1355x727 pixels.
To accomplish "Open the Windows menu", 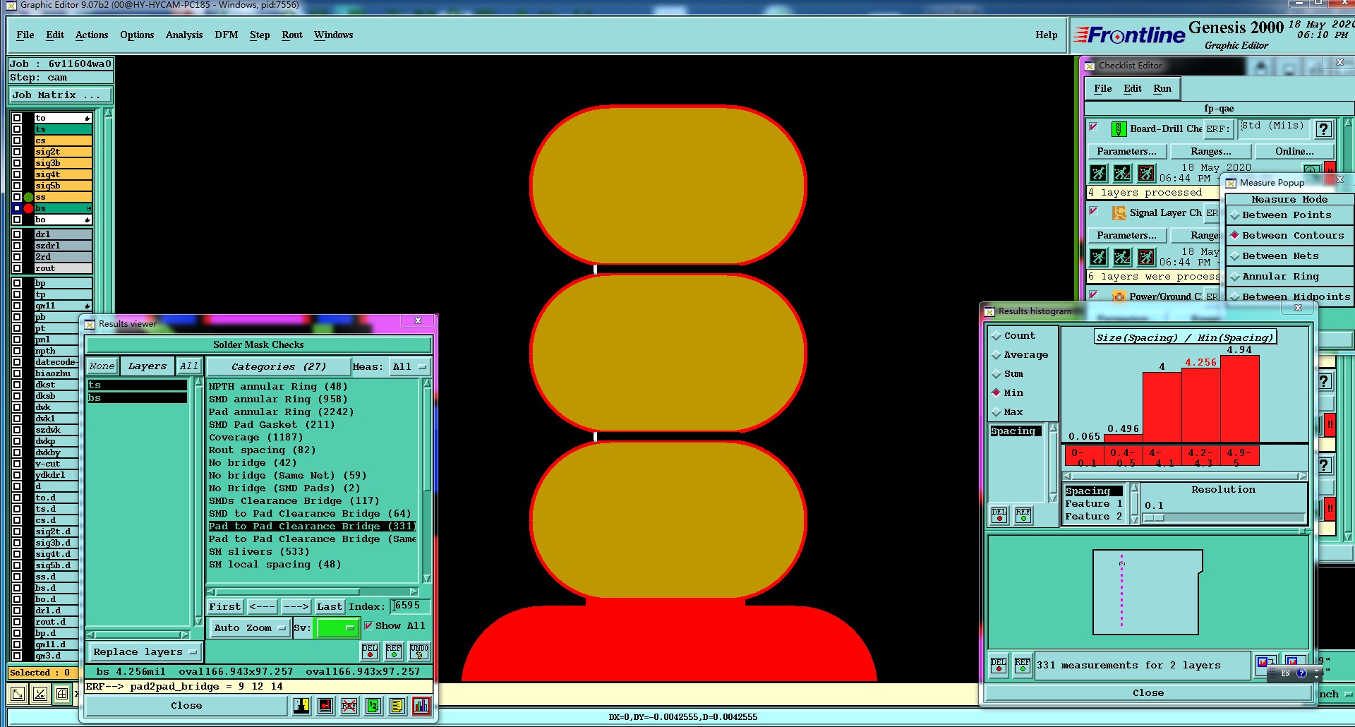I will click(334, 35).
